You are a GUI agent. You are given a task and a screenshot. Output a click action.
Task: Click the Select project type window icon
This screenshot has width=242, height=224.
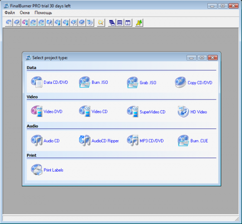(x=28, y=58)
